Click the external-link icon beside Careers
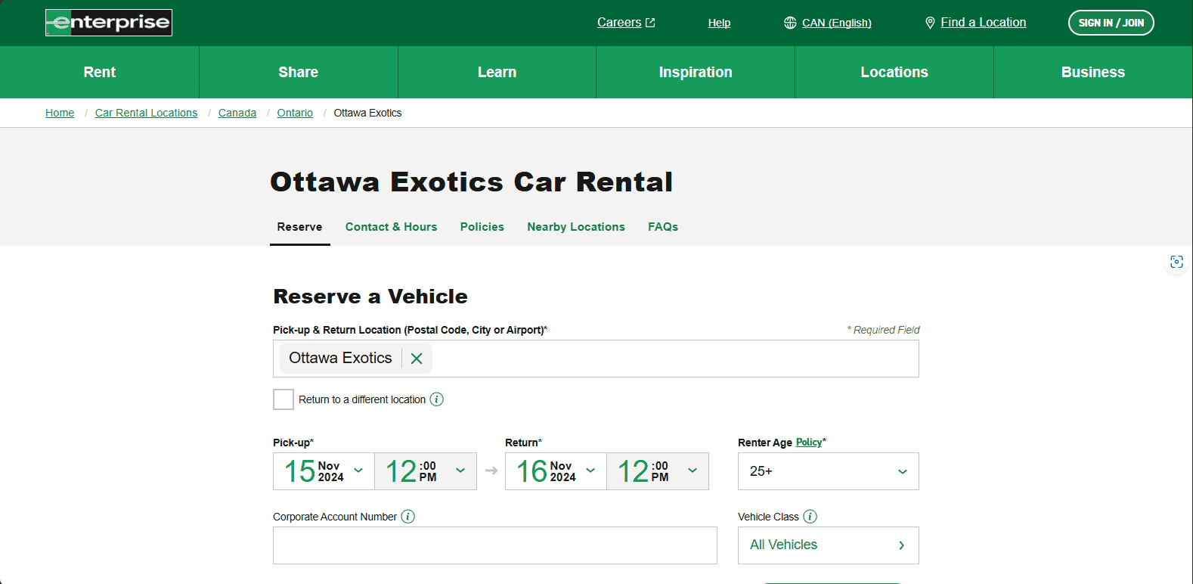 650,23
